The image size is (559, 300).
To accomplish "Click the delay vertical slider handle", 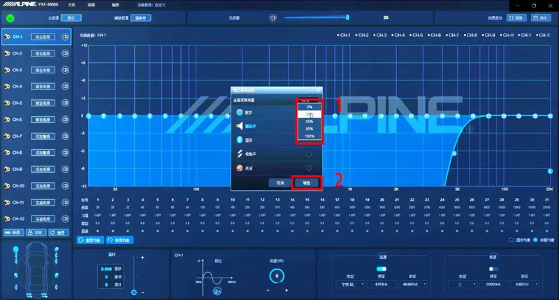I will tap(133, 292).
